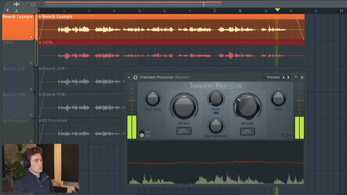Image resolution: width=347 pixels, height=195 pixels.
Task: Open the Presets dropdown
Action: (x=273, y=77)
